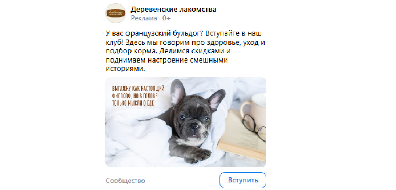The height and width of the screenshot is (190, 396).
Task: Click the phrase Вступайте в наш
Action: click(x=232, y=34)
